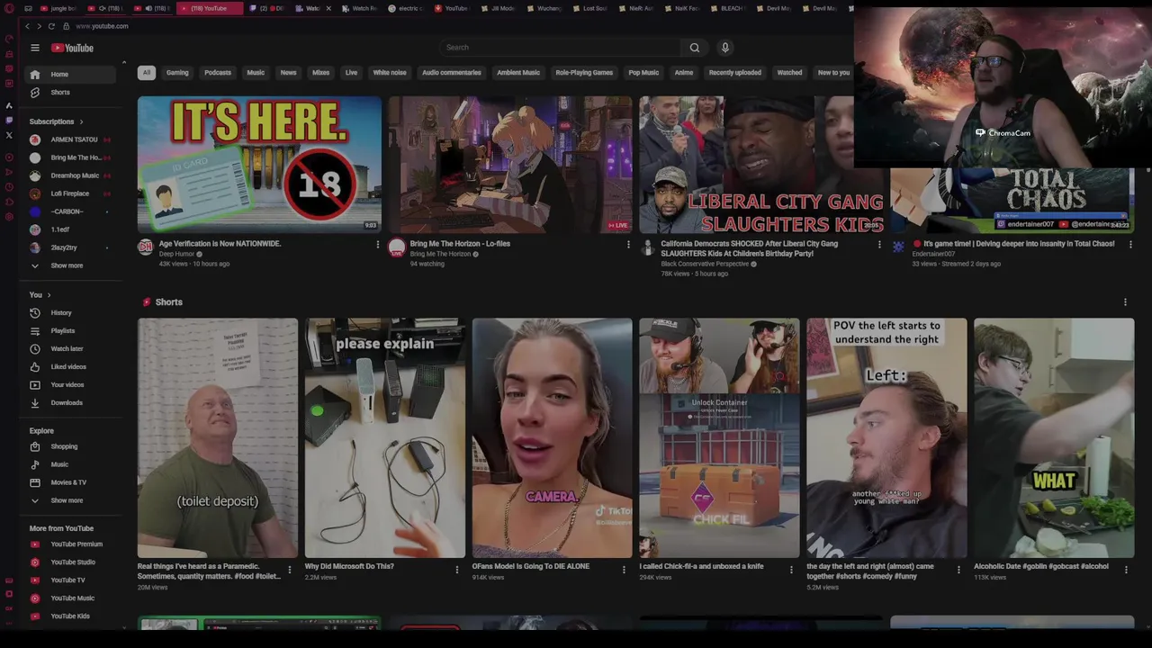Open the YouTube hamburger guide menu
This screenshot has width=1152, height=648.
click(x=34, y=48)
